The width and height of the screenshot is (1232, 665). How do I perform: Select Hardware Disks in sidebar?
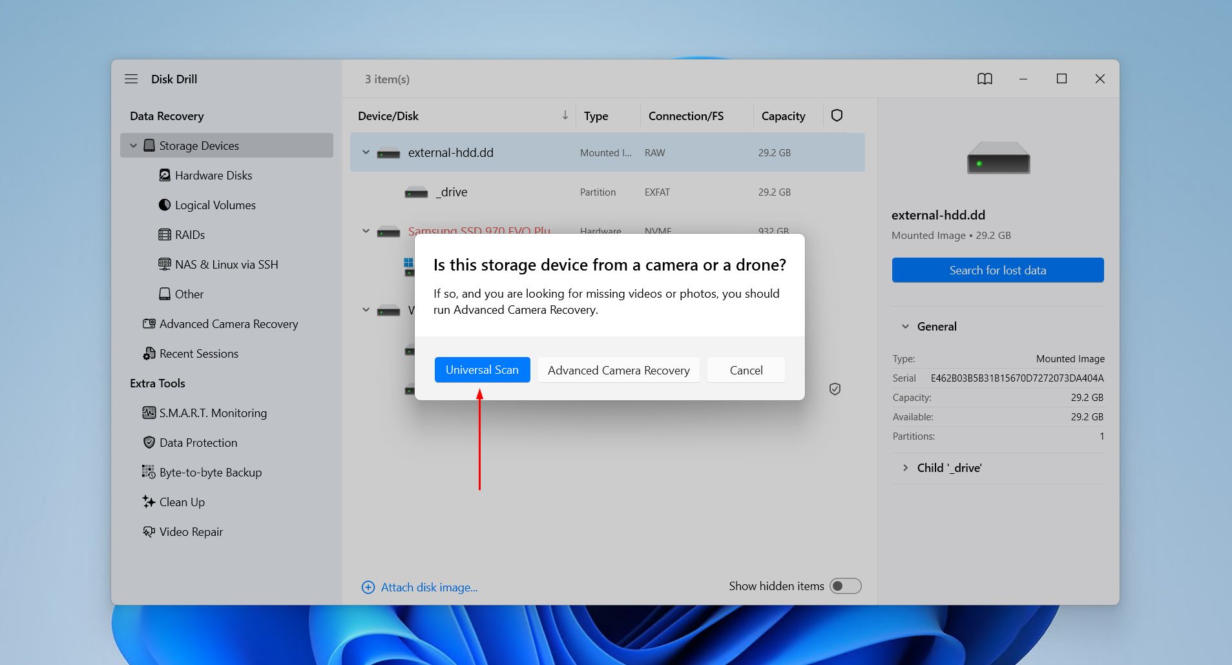click(213, 175)
